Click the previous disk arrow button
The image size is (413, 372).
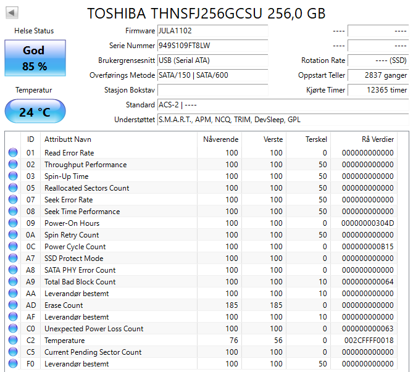pyautogui.click(x=12, y=13)
